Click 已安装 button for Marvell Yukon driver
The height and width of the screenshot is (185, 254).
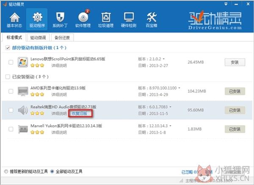click(x=235, y=129)
